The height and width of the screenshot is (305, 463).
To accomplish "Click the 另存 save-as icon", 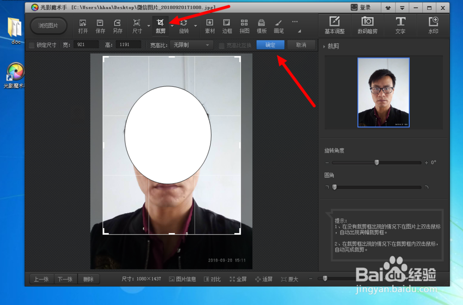I will pyautogui.click(x=118, y=26).
